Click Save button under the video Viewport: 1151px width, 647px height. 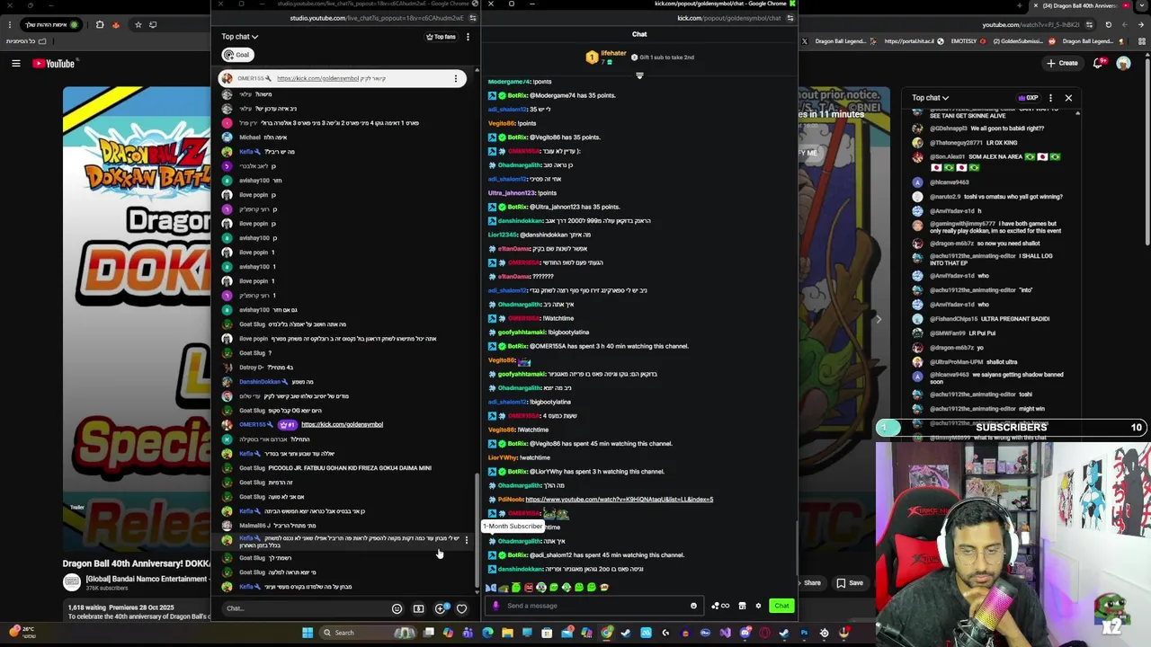pyautogui.click(x=851, y=583)
